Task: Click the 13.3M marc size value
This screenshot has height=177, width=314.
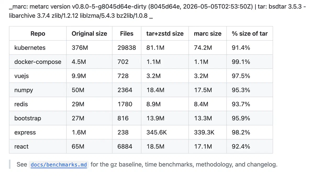Action: tap(203, 118)
